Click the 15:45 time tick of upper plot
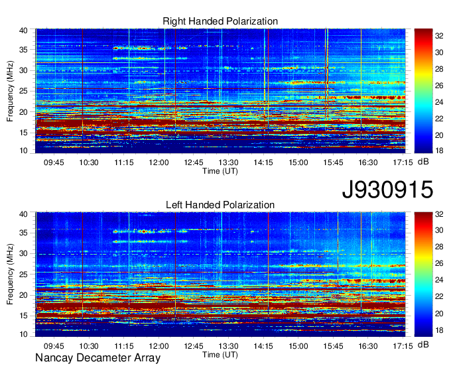Image resolution: width=451 pixels, height=366 pixels. [x=333, y=162]
